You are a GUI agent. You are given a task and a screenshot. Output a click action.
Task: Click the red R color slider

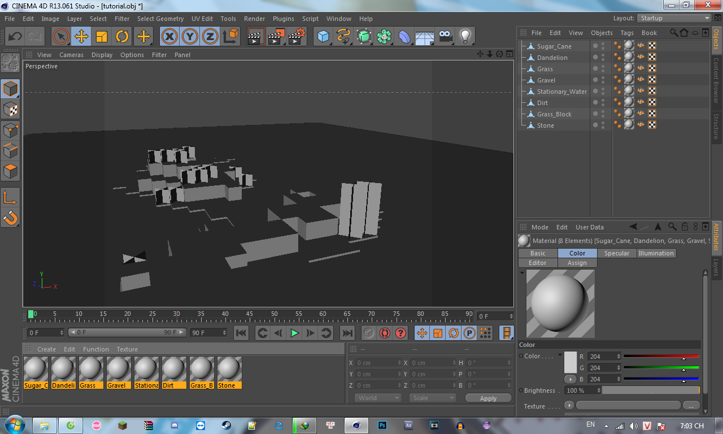(661, 357)
